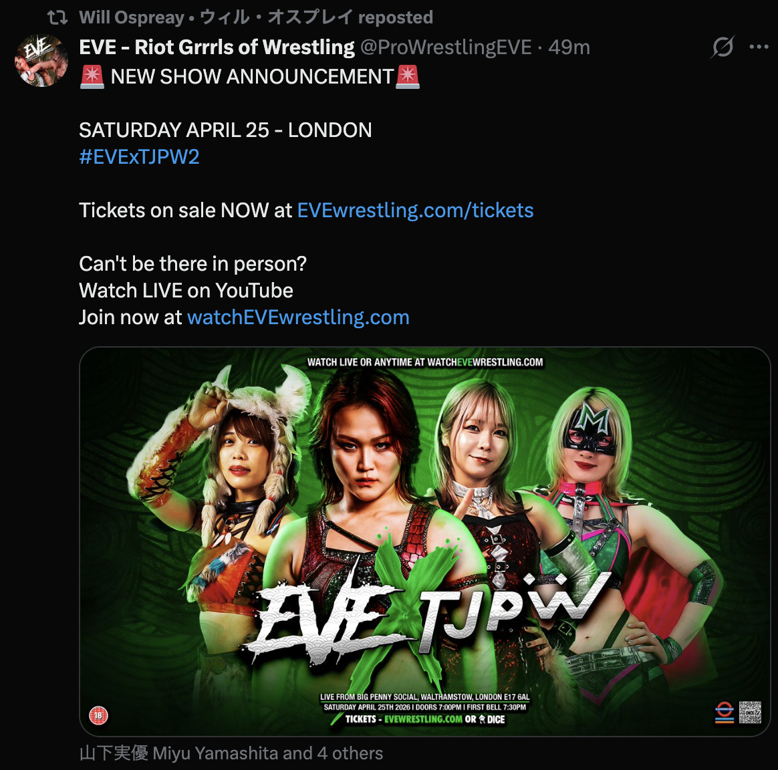The height and width of the screenshot is (770, 778).
Task: Visit watchEVEwrestling.com link
Action: click(x=298, y=317)
